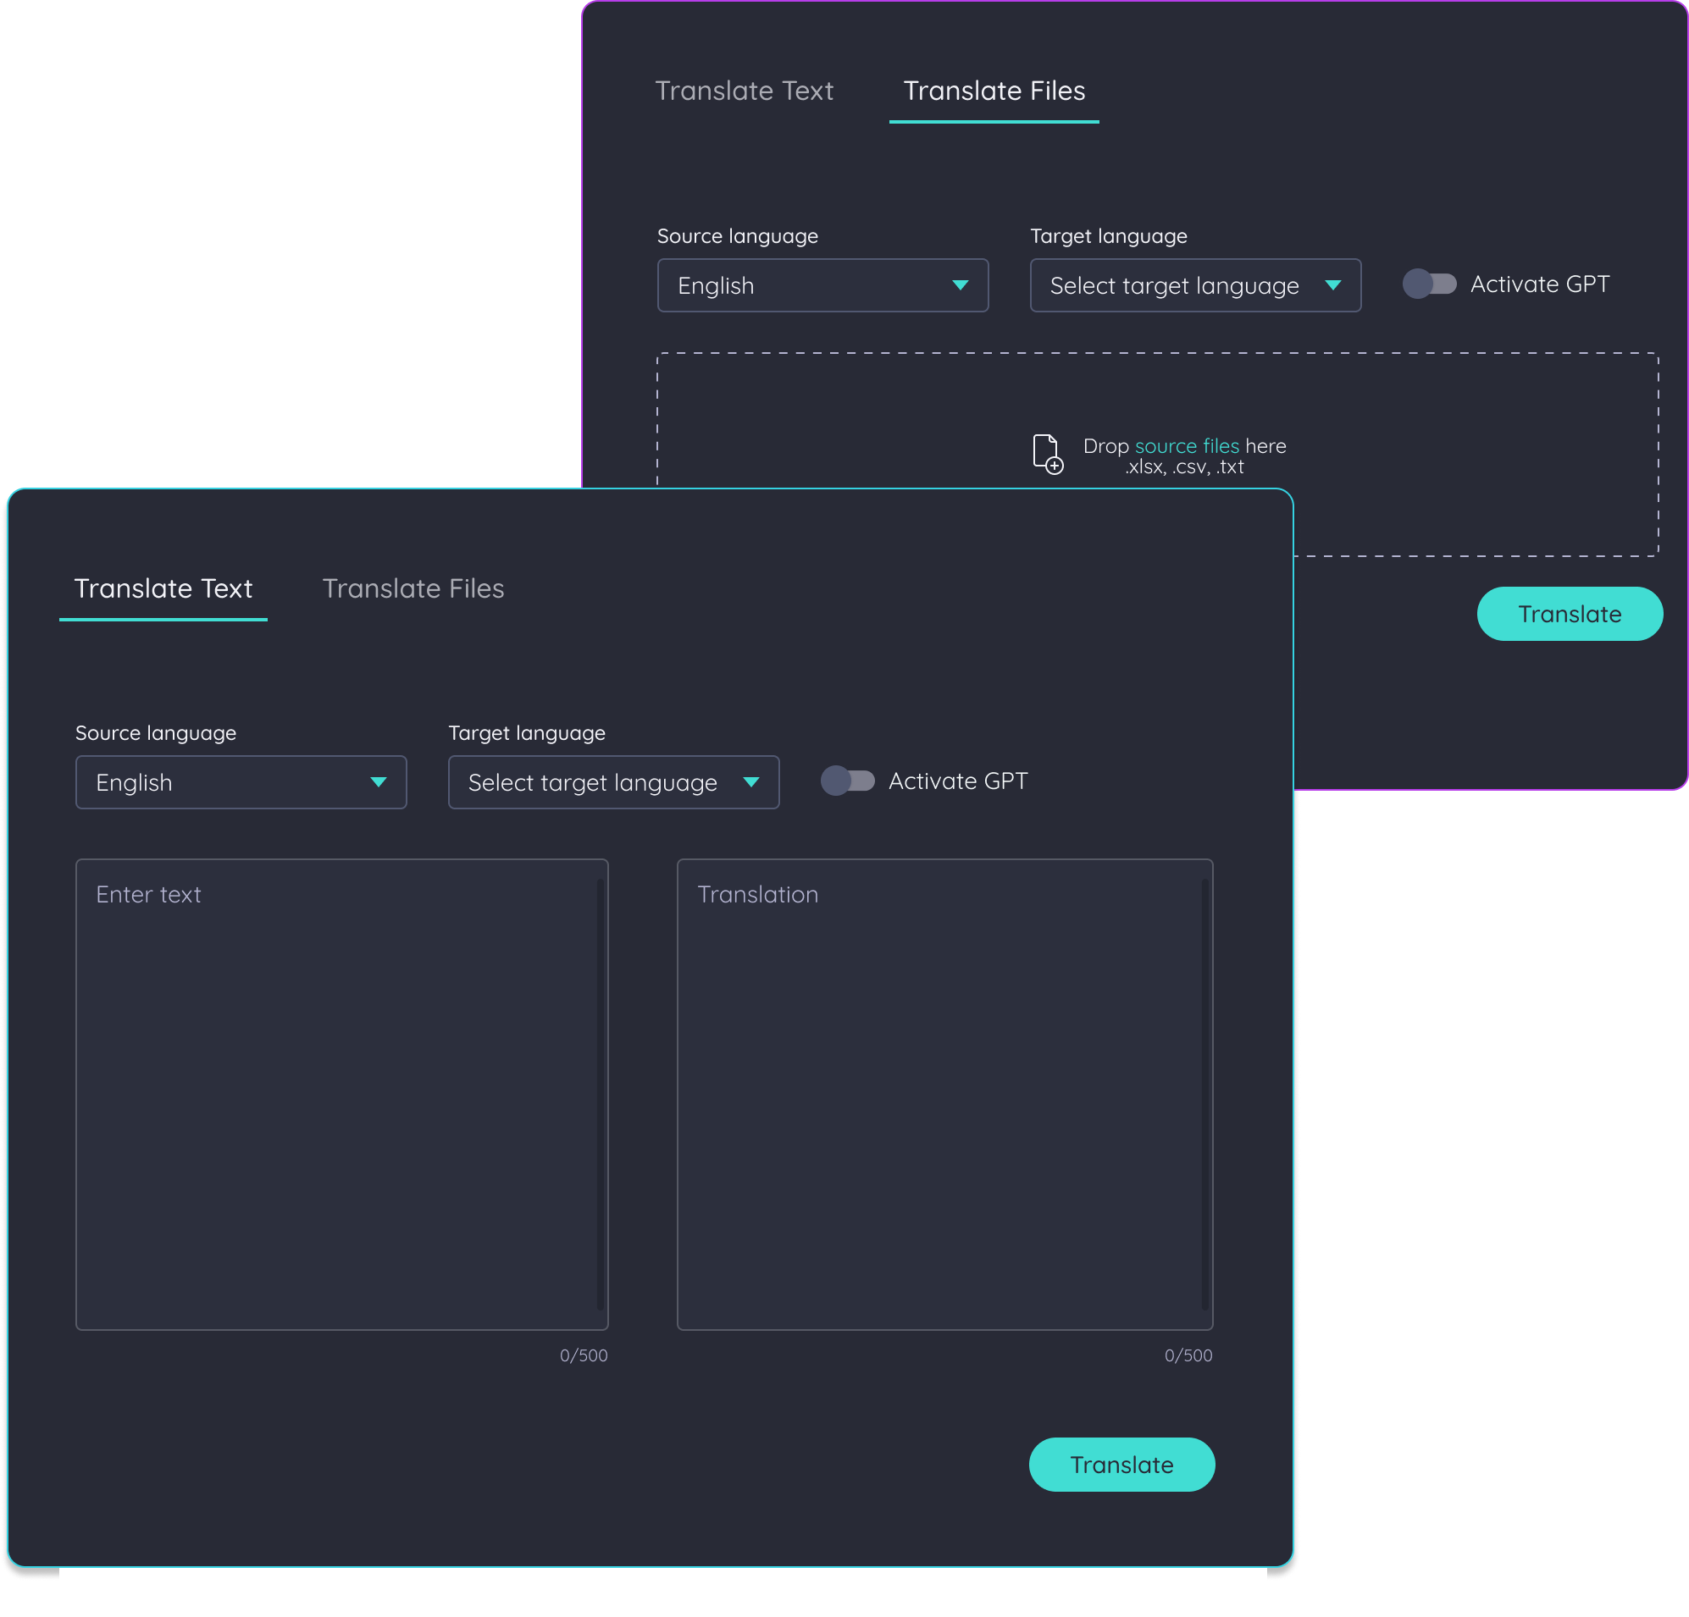This screenshot has height=1617, width=1689.
Task: Select active Translate Text tab in front panel
Action: point(163,588)
